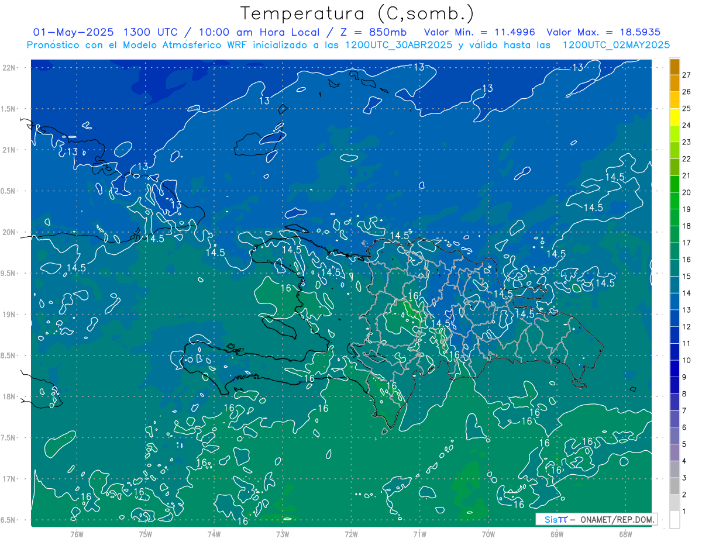Click the 1 value on the color scale
Viewport: 702px width, 542px height.
pos(684,512)
